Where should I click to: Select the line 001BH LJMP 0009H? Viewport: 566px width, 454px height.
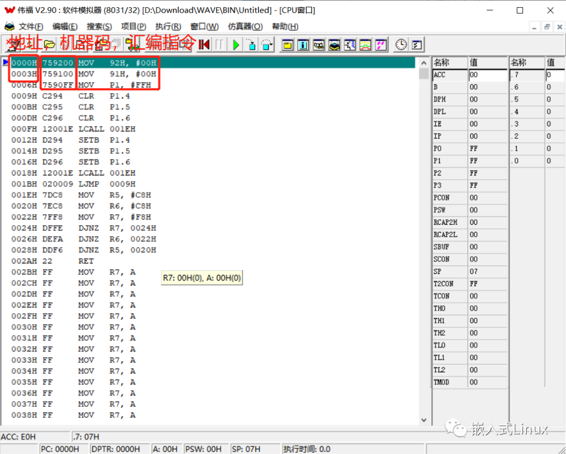click(213, 184)
